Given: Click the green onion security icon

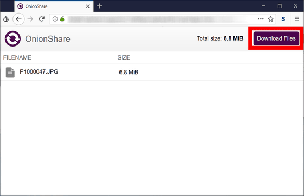Looking at the screenshot, I should pos(62,19).
